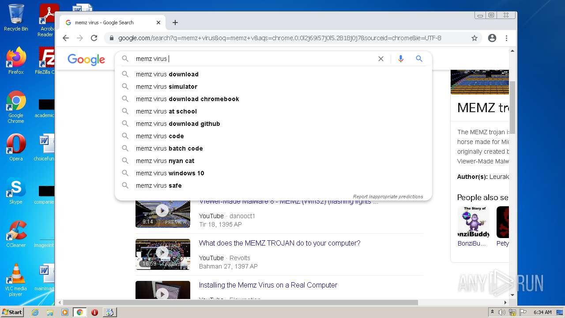Click the Action Center flag tray icon
Viewport: 565px width, 318px height.
(x=523, y=312)
